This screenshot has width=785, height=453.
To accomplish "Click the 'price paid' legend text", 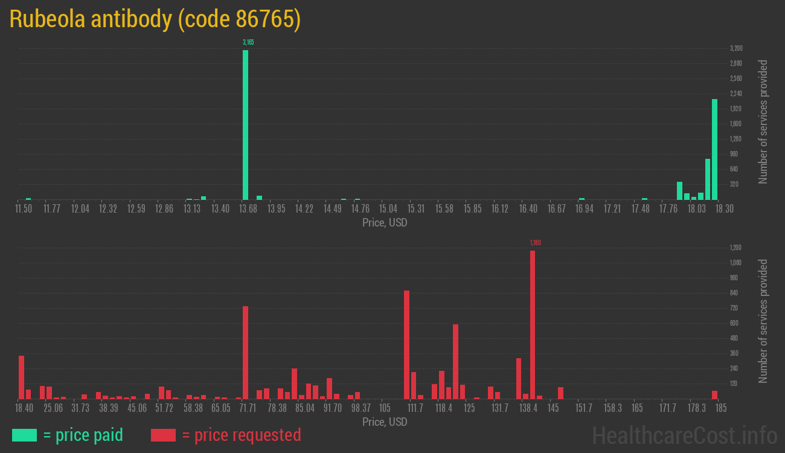I will click(83, 435).
